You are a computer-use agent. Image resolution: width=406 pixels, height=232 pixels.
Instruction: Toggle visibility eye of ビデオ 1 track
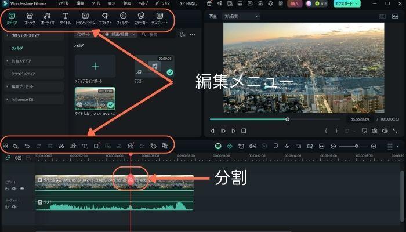(x=22, y=188)
